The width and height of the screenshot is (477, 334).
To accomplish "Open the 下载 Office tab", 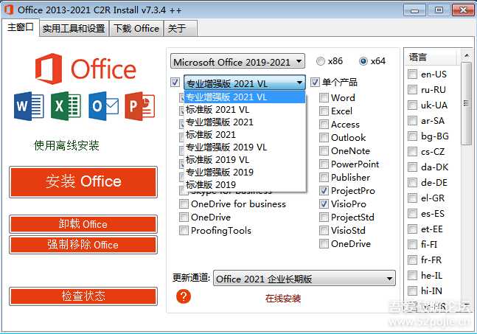I will tap(136, 29).
